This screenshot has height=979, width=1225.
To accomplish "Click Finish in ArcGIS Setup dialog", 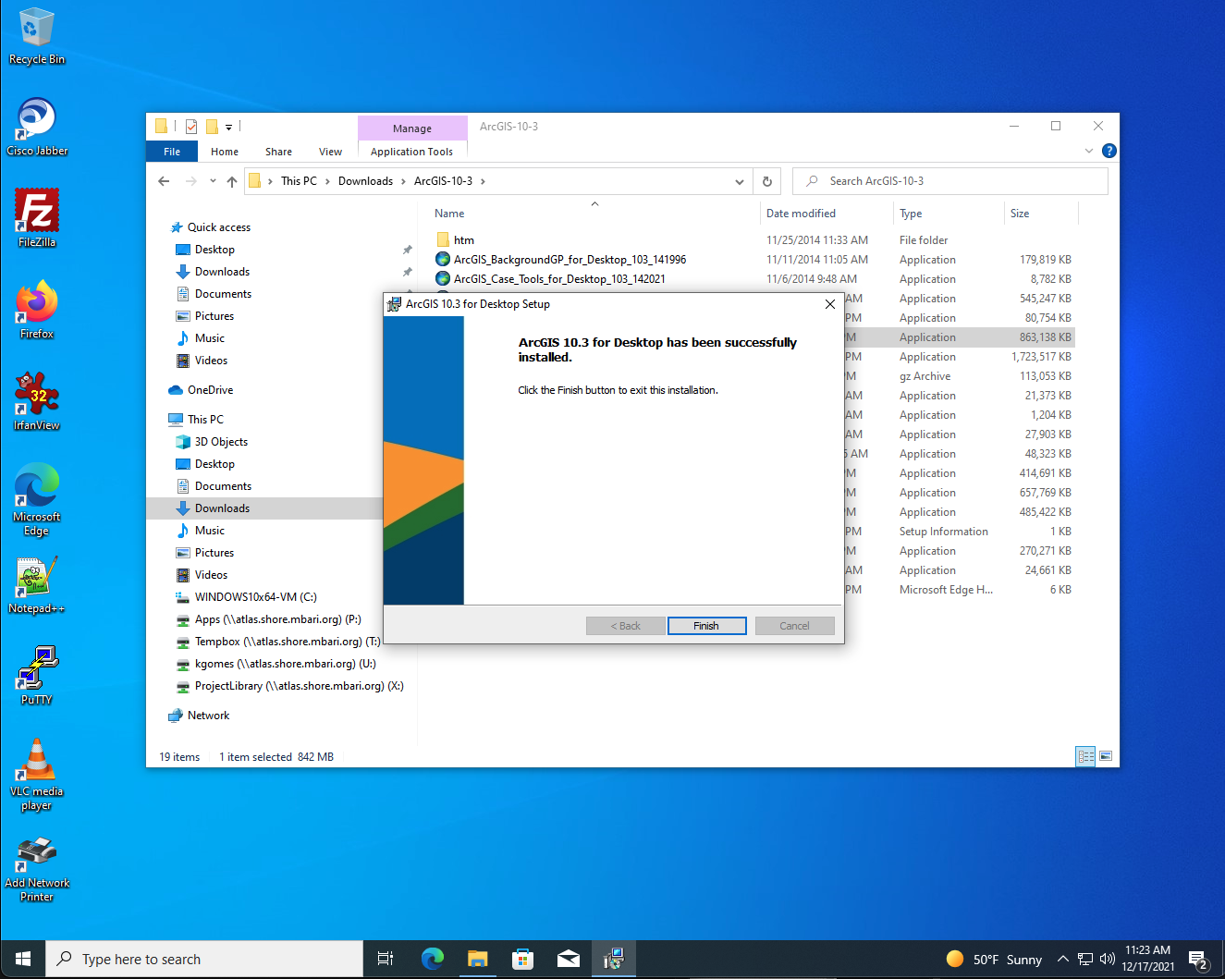I will click(706, 626).
